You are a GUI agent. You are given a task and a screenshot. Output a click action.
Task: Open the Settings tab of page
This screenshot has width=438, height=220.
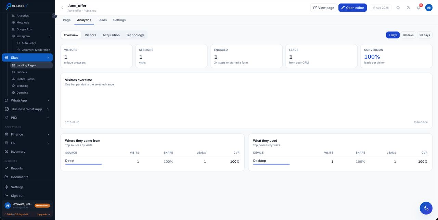coord(119,20)
